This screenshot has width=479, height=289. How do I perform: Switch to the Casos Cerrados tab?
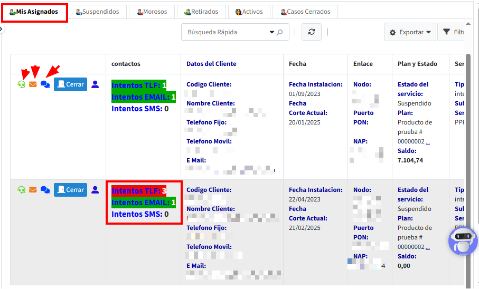tap(305, 12)
